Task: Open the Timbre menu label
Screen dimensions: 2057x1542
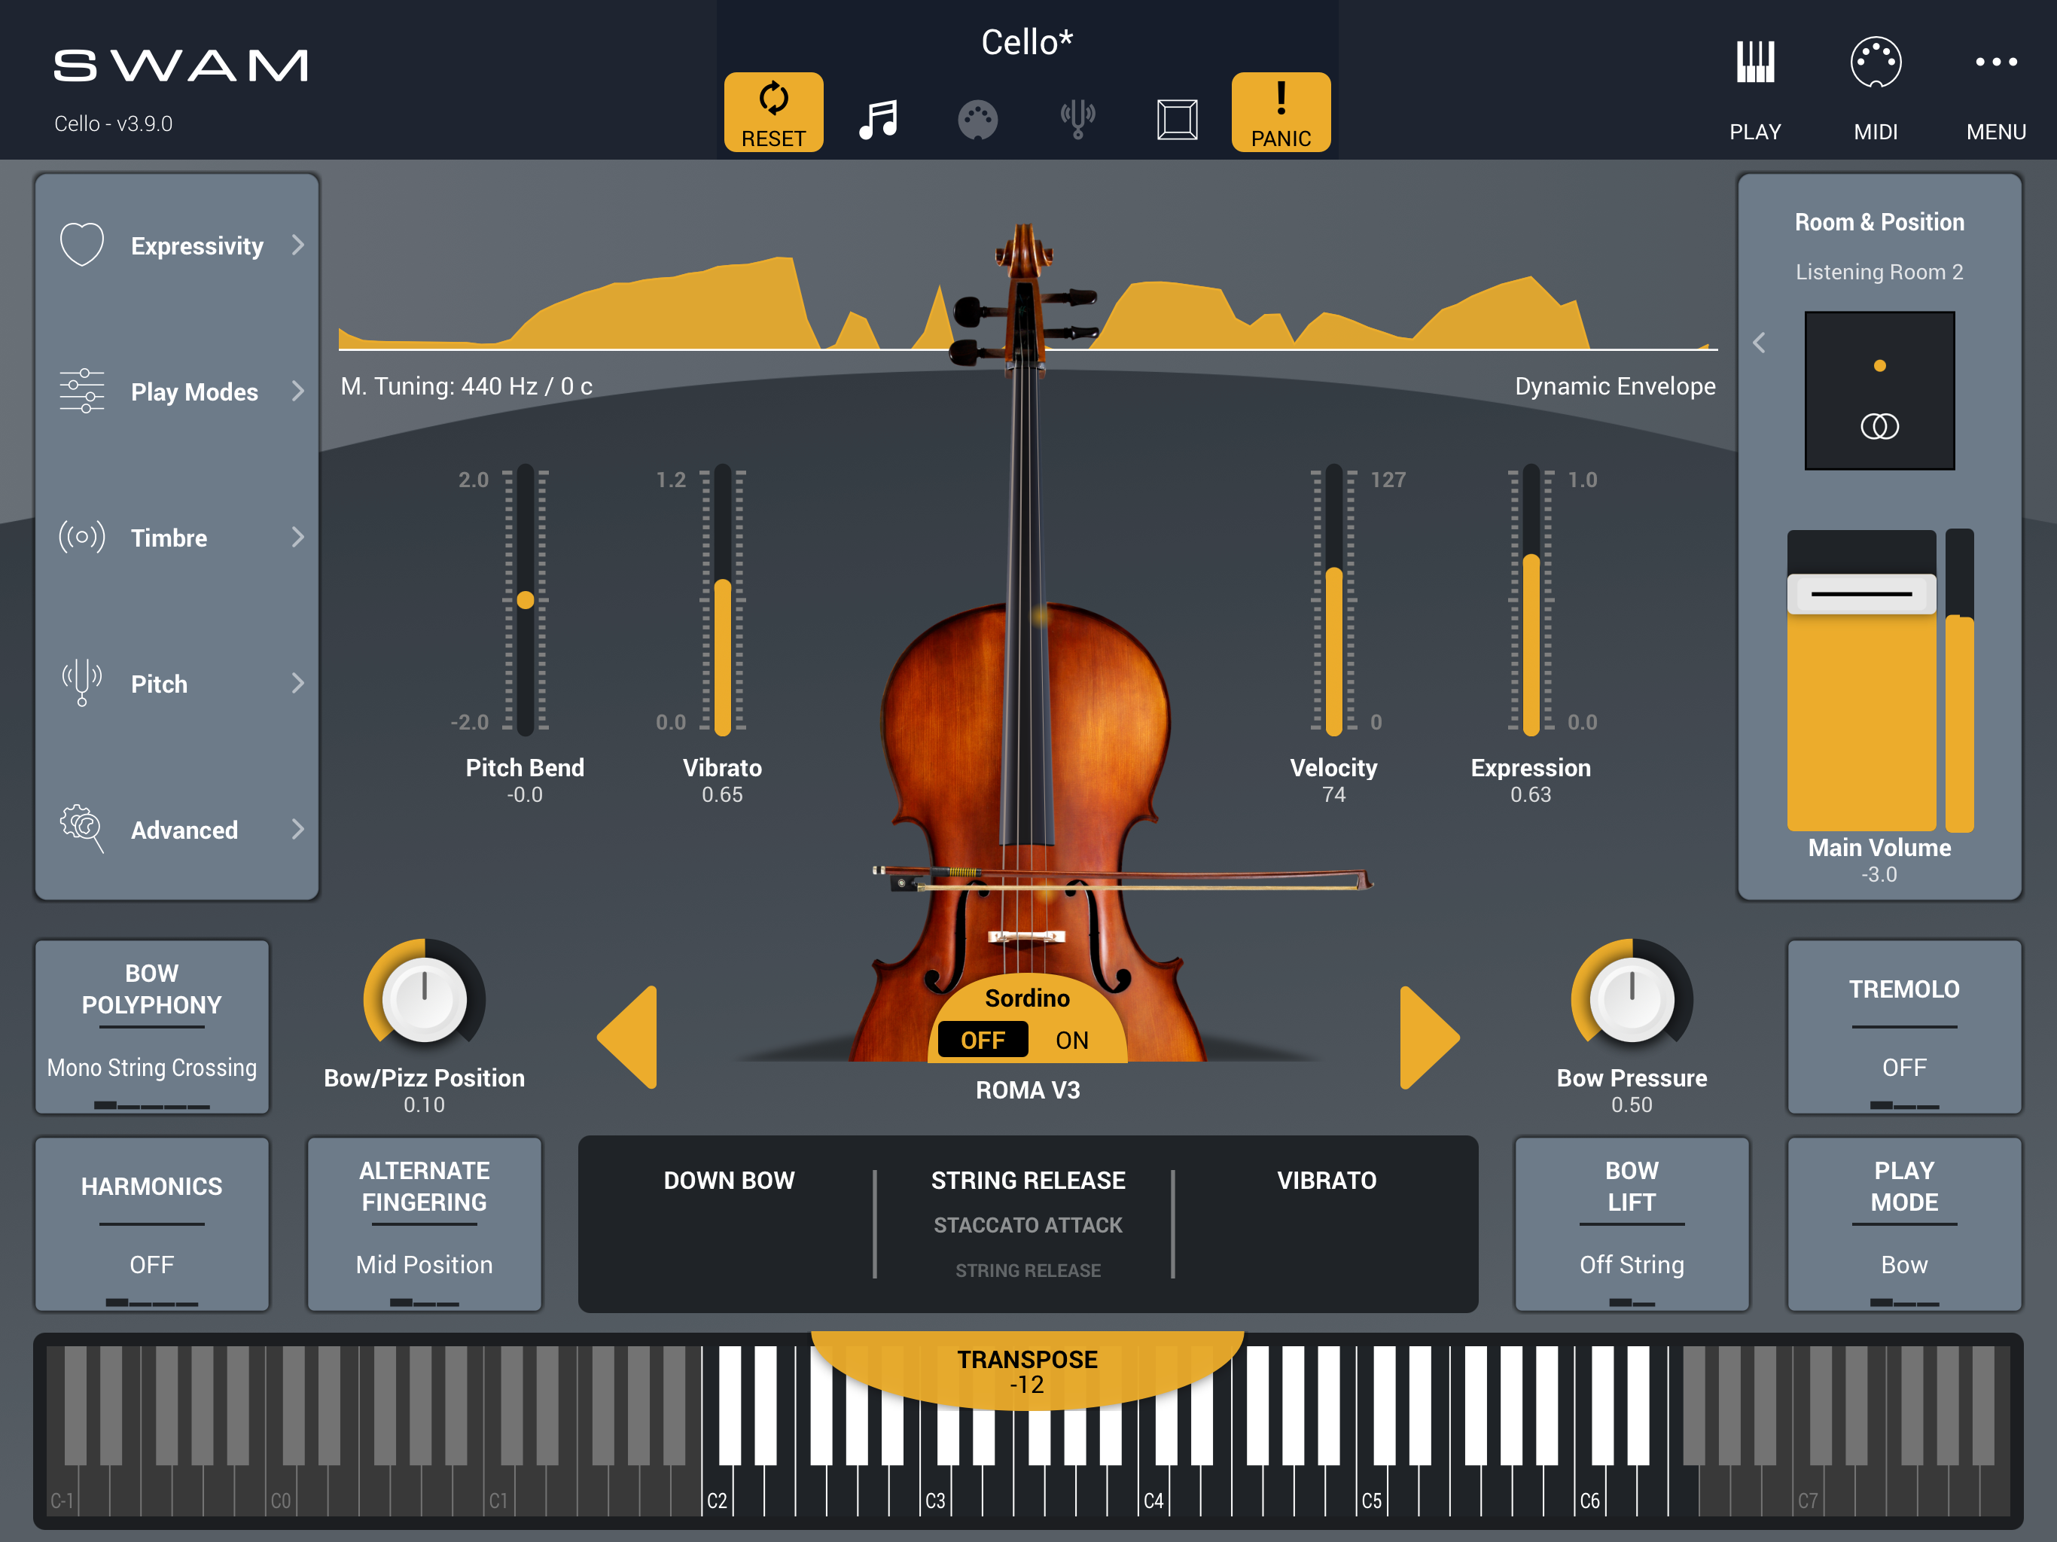Action: coord(169,538)
